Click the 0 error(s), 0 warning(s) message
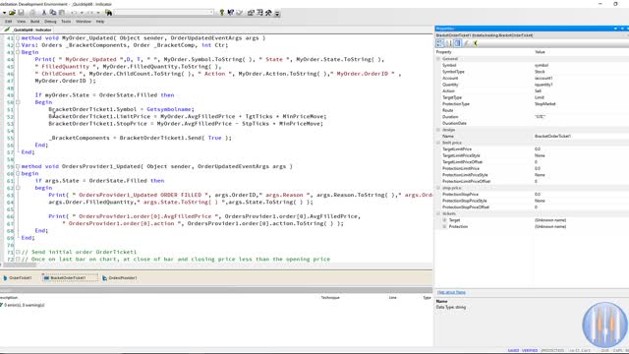Viewport: 629px width, 354px height. (x=24, y=305)
